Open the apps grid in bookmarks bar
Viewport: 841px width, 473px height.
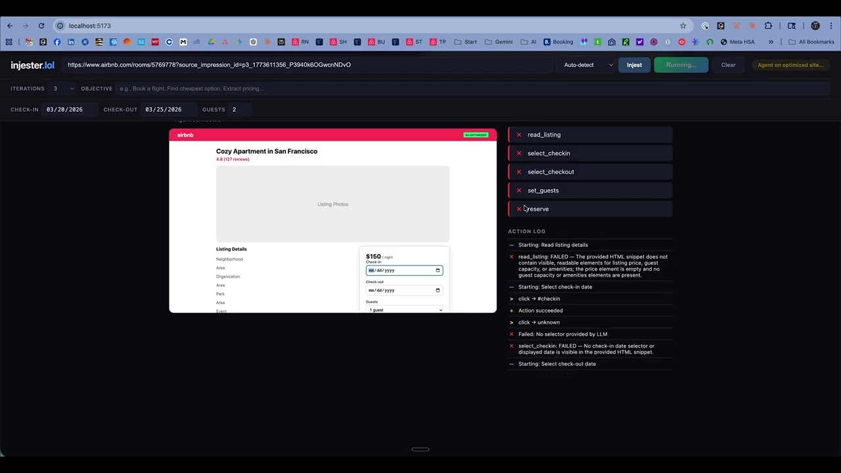pos(9,42)
